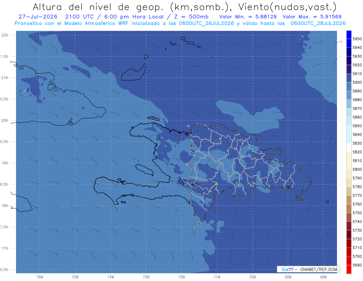This screenshot has height=281, width=363.
Task: Click the colorbar label '5800'
Action: click(x=357, y=169)
